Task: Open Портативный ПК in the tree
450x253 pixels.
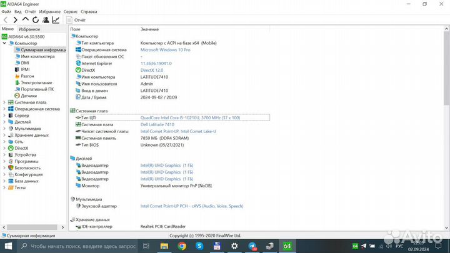Action: point(34,89)
